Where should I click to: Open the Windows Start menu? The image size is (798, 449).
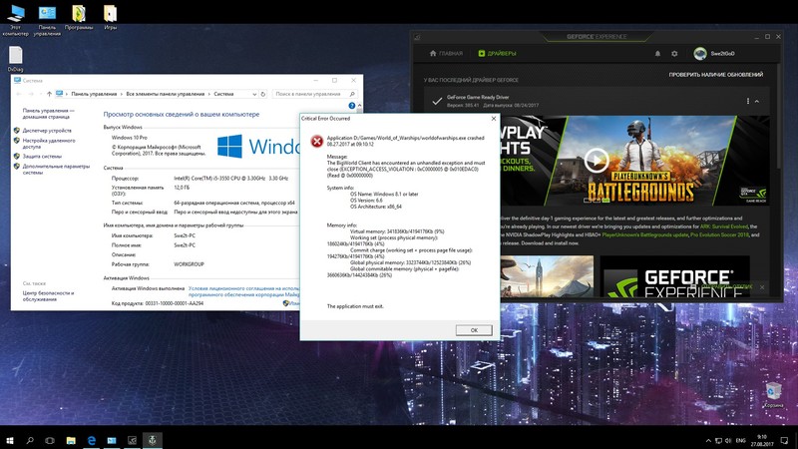coord(10,438)
